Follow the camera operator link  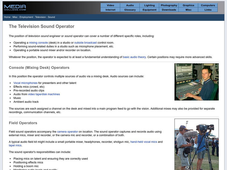pos(68,132)
